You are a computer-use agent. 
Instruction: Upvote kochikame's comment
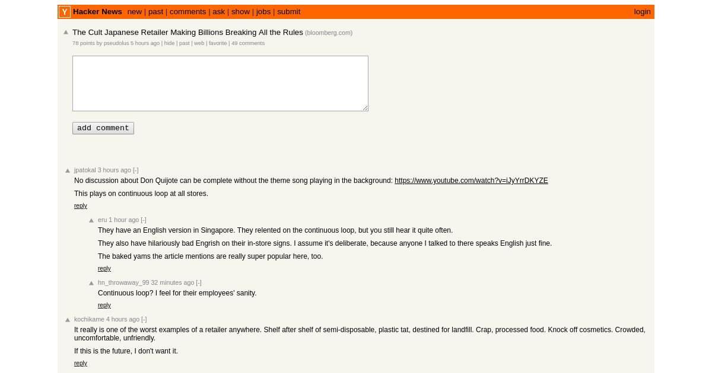click(x=68, y=320)
